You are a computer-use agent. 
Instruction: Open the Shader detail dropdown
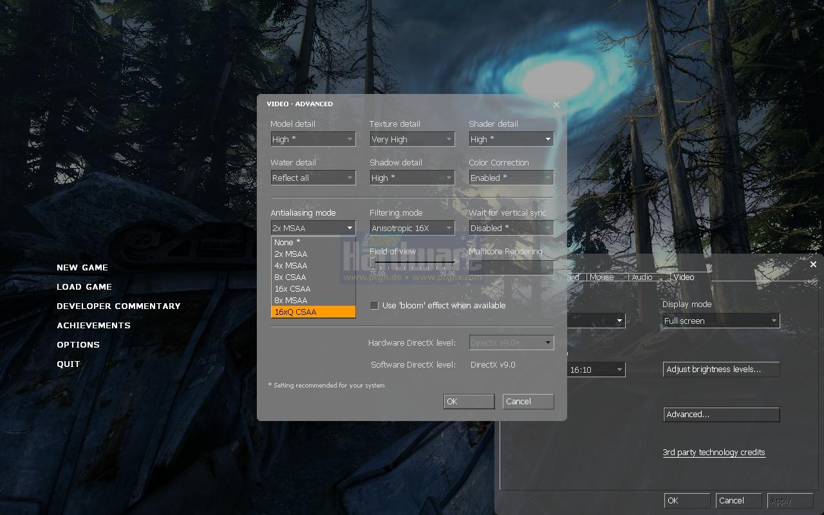pyautogui.click(x=511, y=139)
